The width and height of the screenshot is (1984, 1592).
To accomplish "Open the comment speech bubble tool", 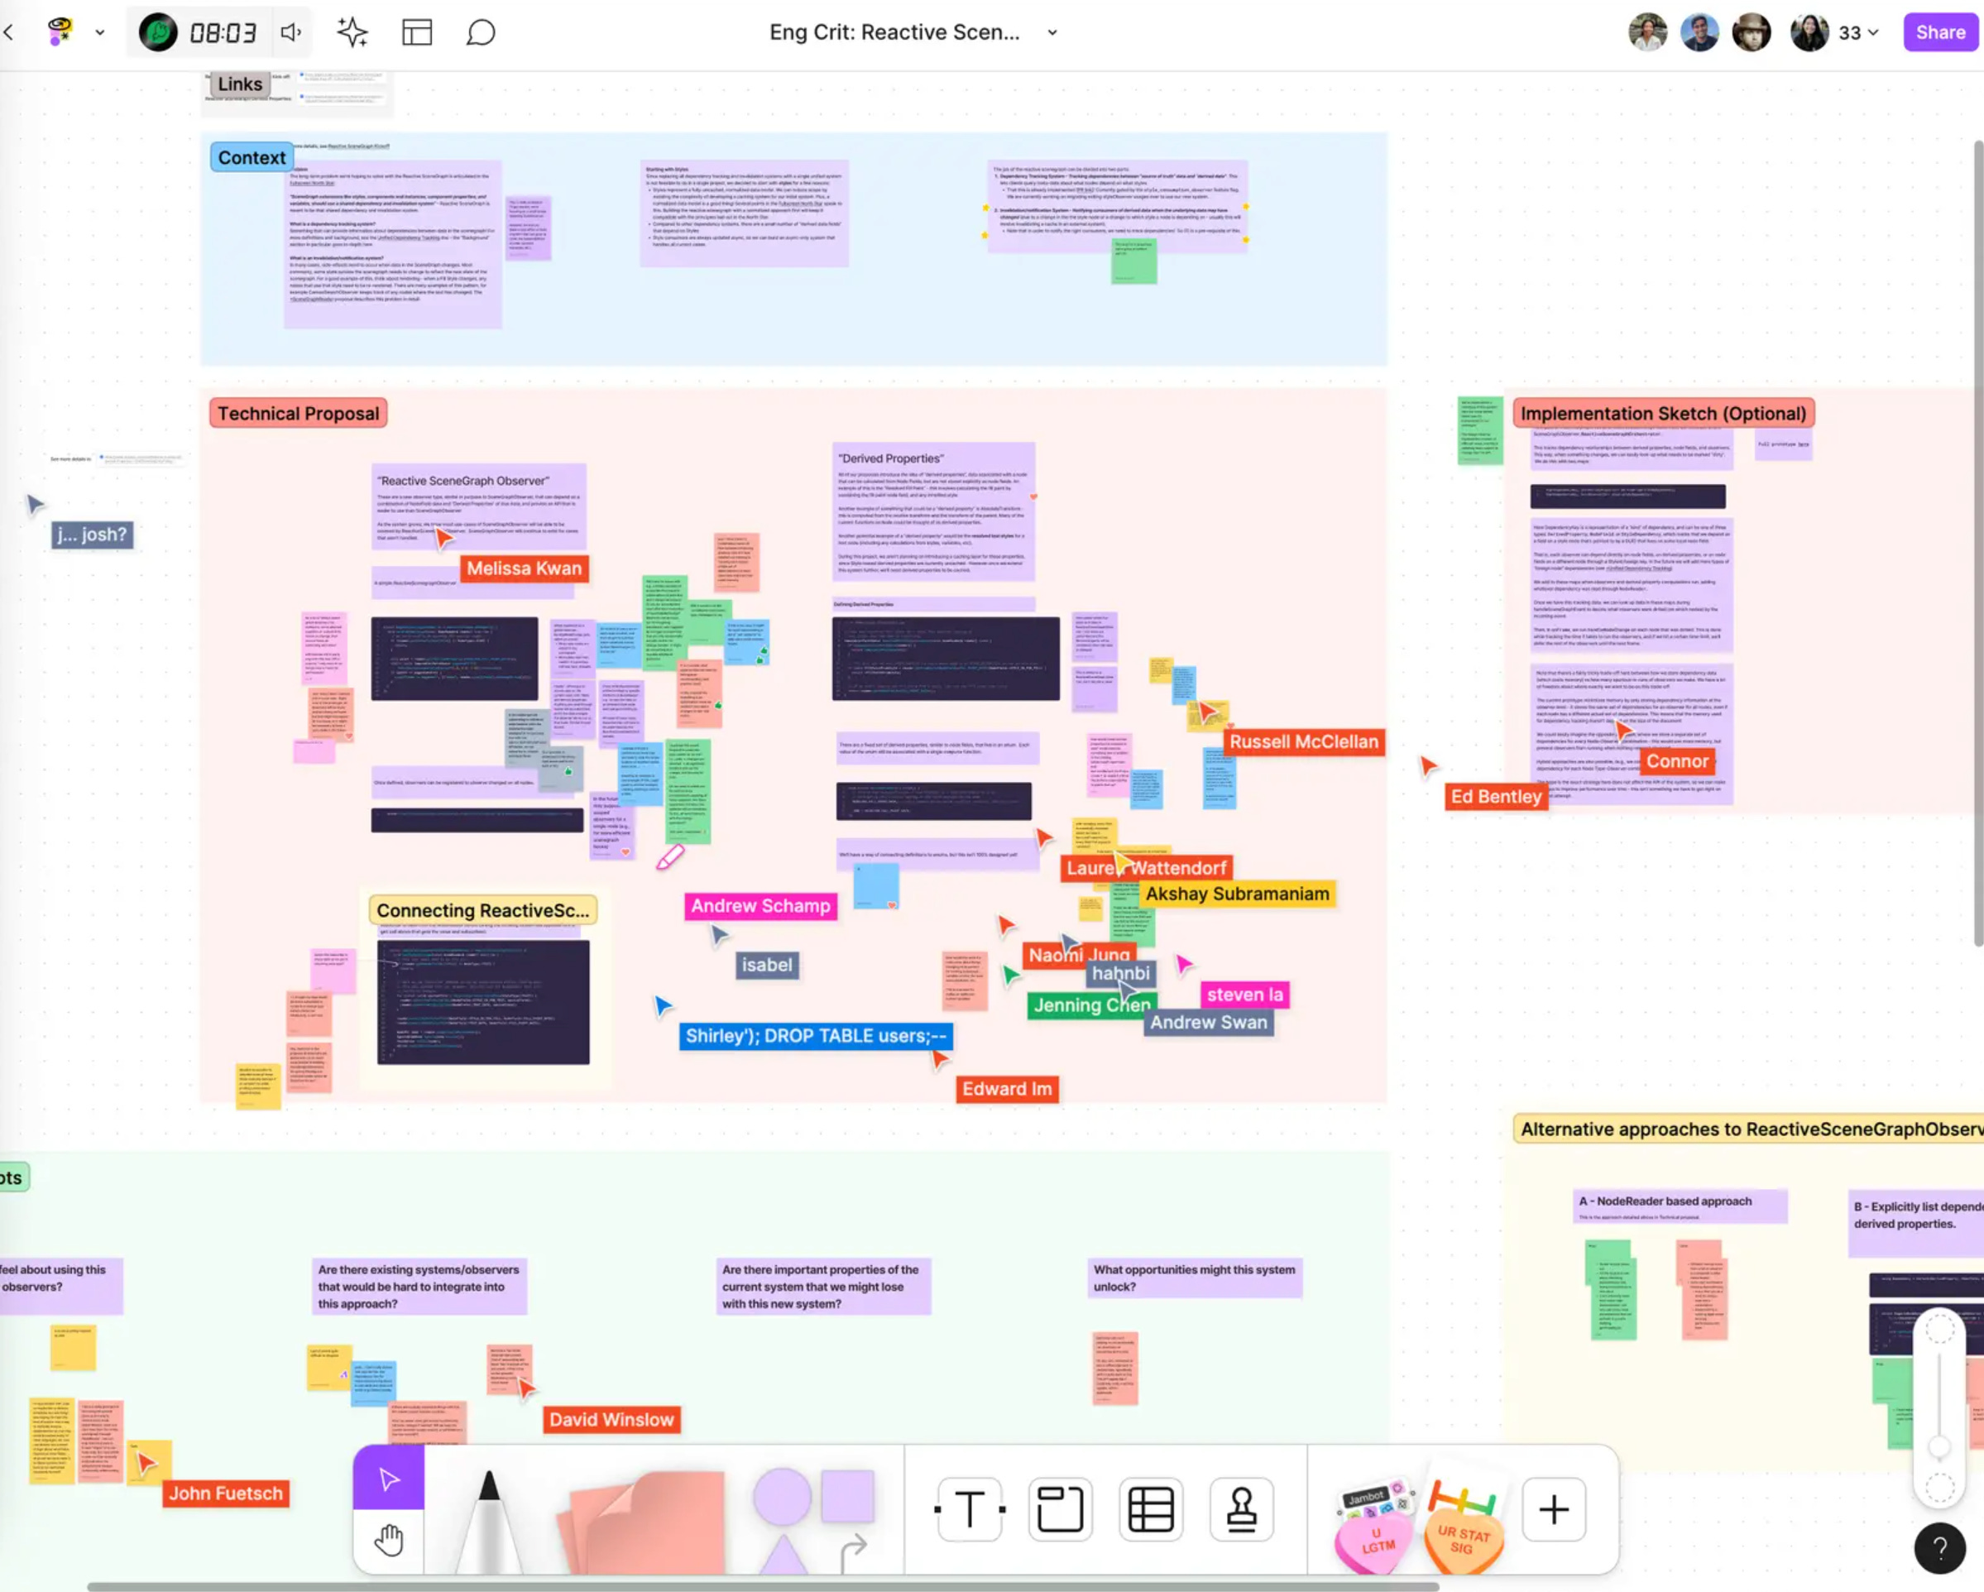I will click(481, 32).
